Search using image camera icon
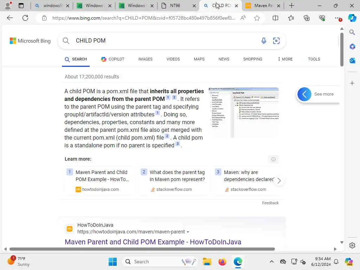The image size is (360, 270). click(x=276, y=41)
